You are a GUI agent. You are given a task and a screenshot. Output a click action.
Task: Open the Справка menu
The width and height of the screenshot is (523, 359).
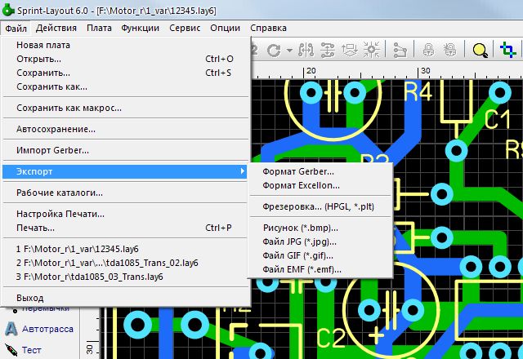click(x=268, y=28)
